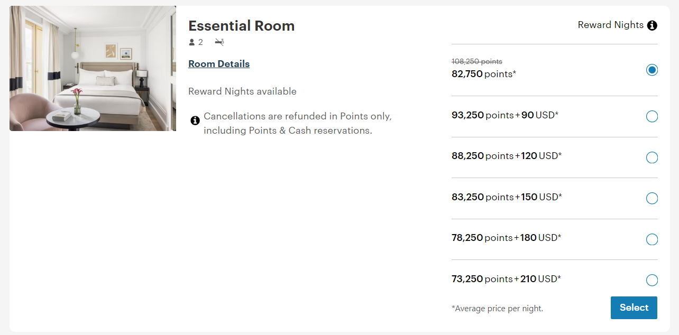Select the 83,250 points + 150 USD rate

(652, 198)
